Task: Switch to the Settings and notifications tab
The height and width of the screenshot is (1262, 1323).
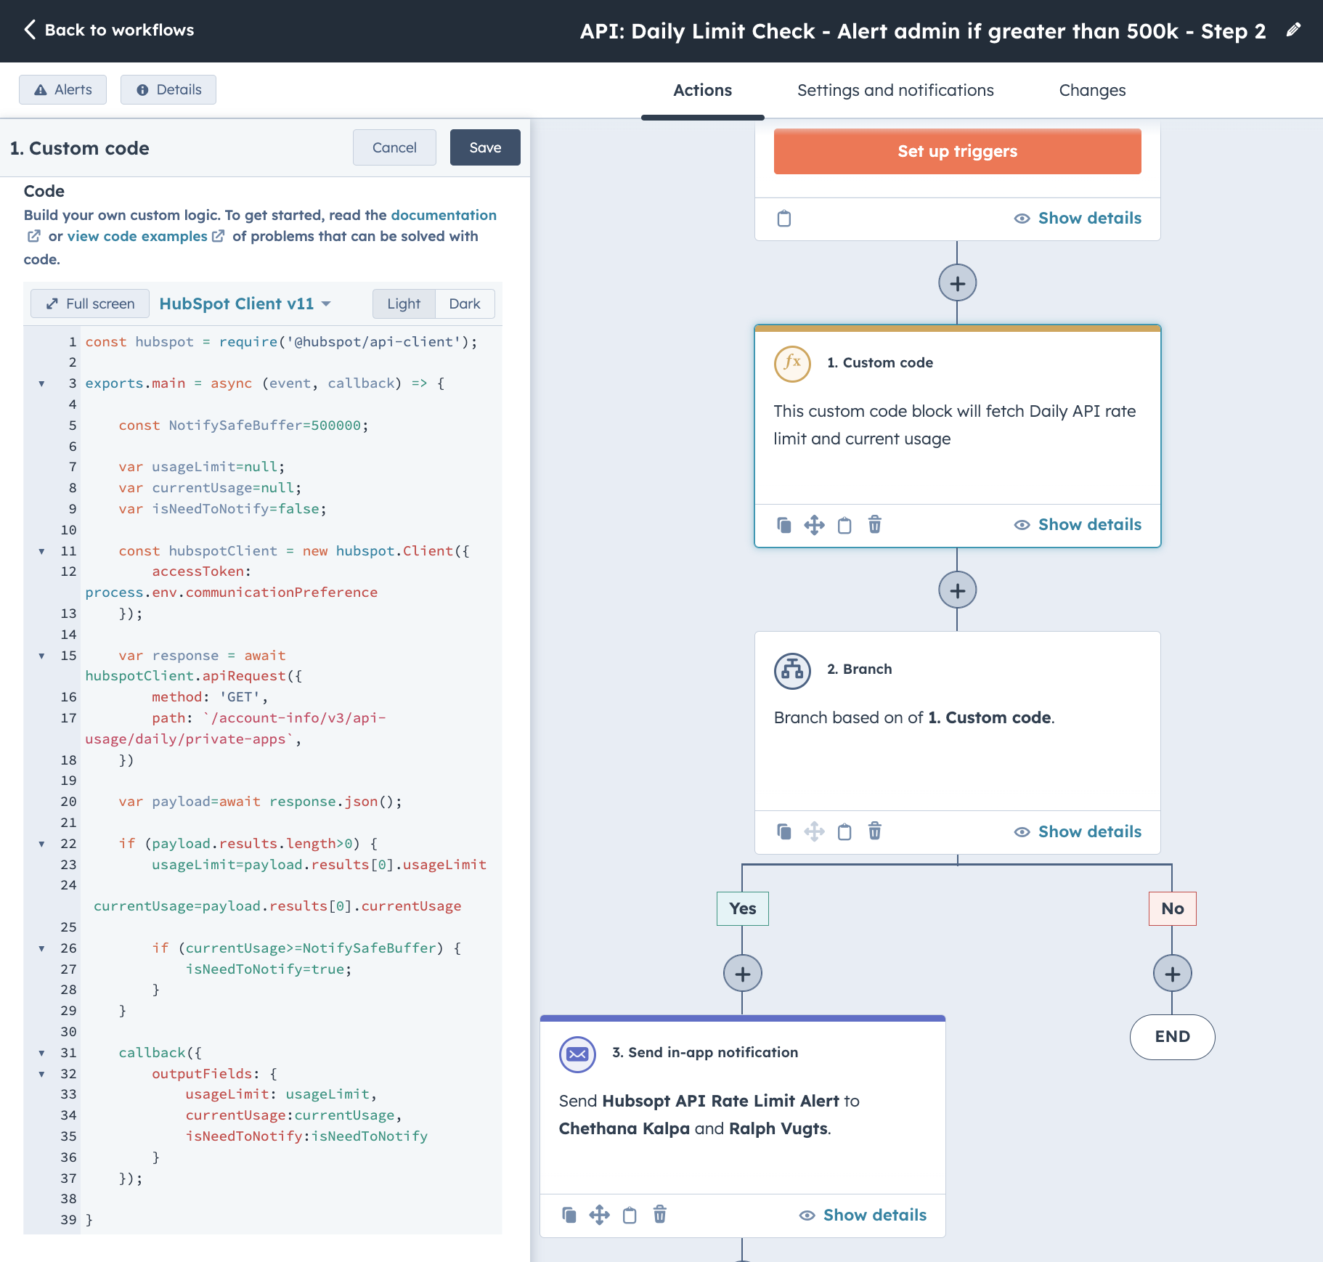Action: pyautogui.click(x=895, y=90)
